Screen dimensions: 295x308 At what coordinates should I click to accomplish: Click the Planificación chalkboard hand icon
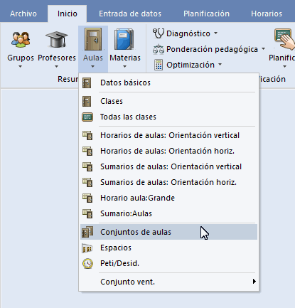click(284, 39)
